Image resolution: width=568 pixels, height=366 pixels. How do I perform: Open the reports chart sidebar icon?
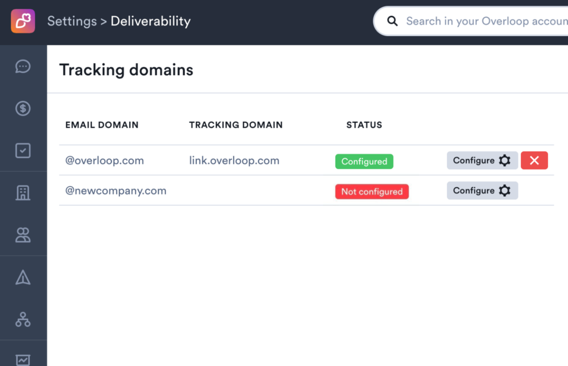pos(23,360)
